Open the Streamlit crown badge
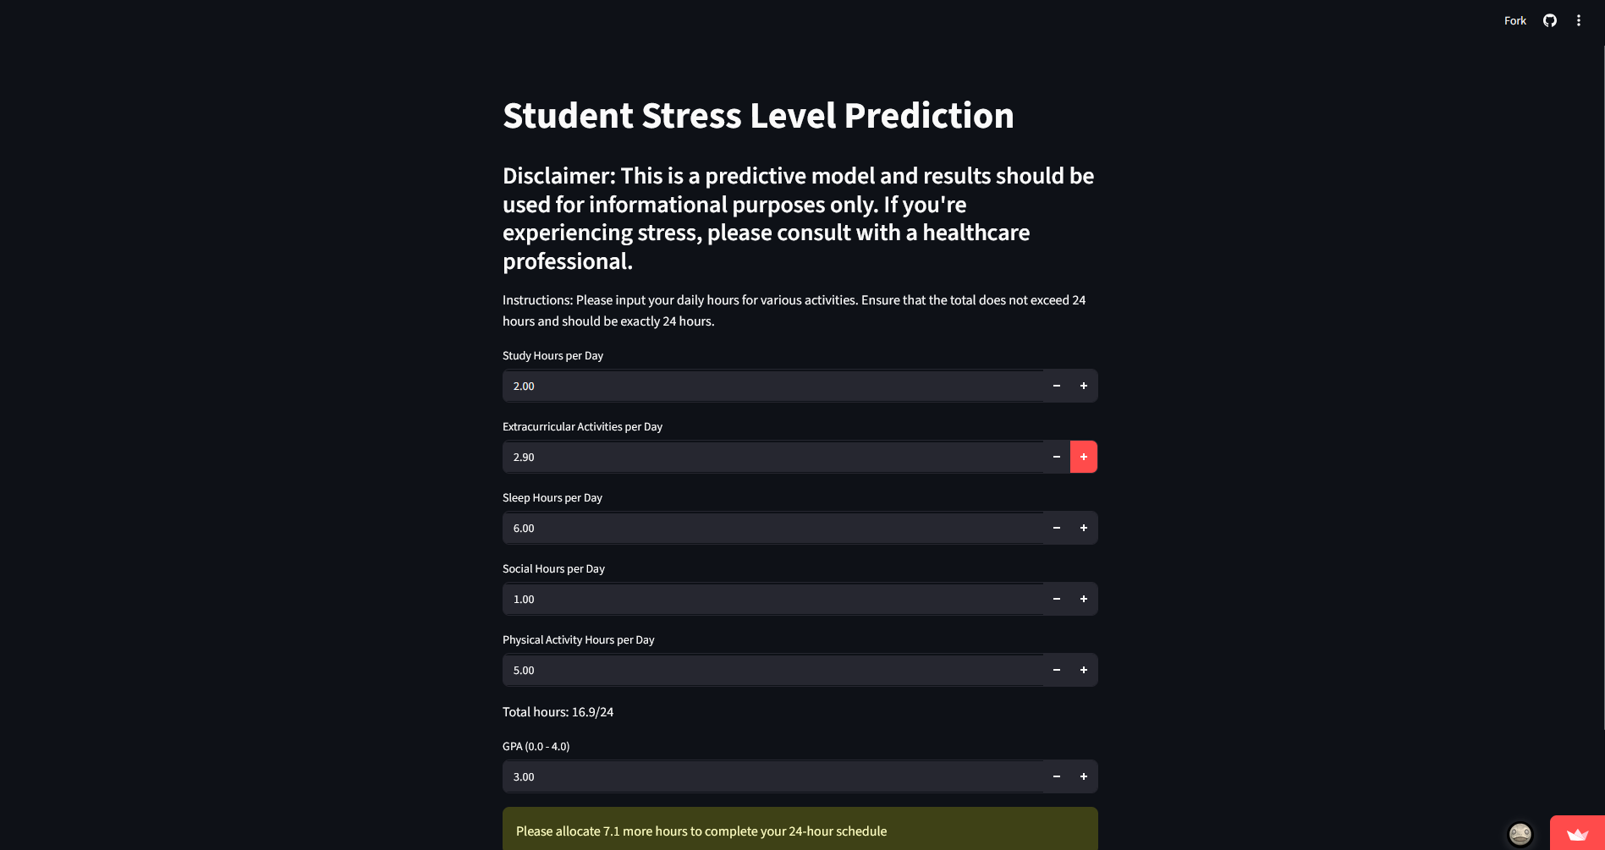 click(1577, 833)
